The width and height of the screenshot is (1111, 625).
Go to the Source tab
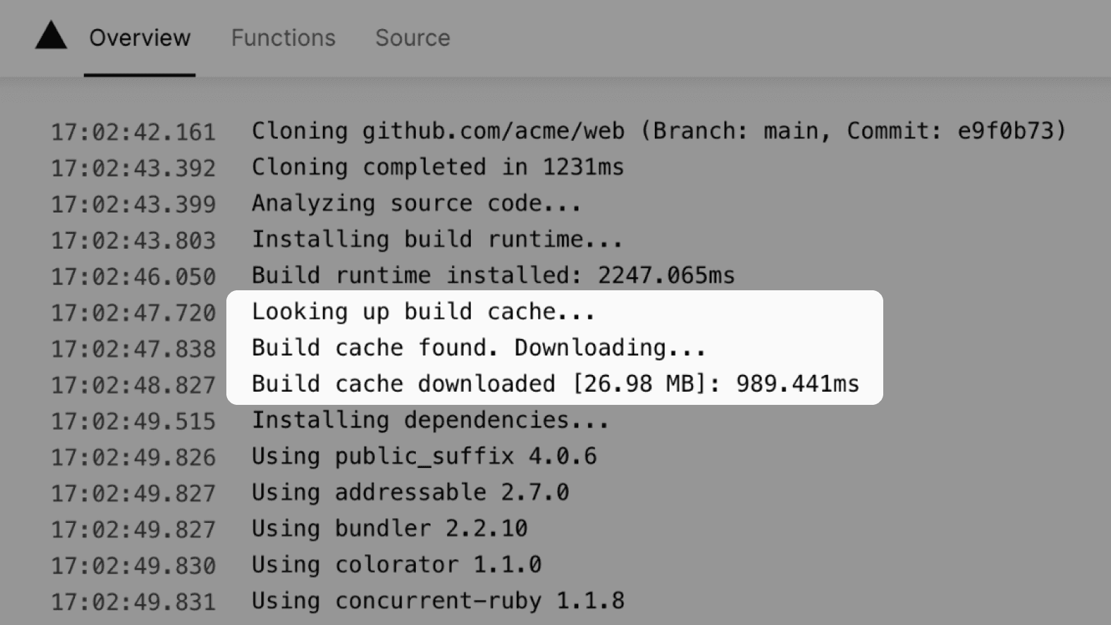[x=412, y=38]
